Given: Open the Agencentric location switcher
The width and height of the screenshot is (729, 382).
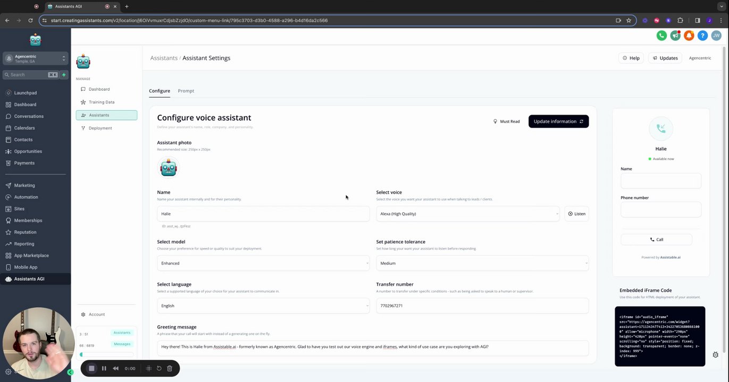Looking at the screenshot, I should [36, 58].
